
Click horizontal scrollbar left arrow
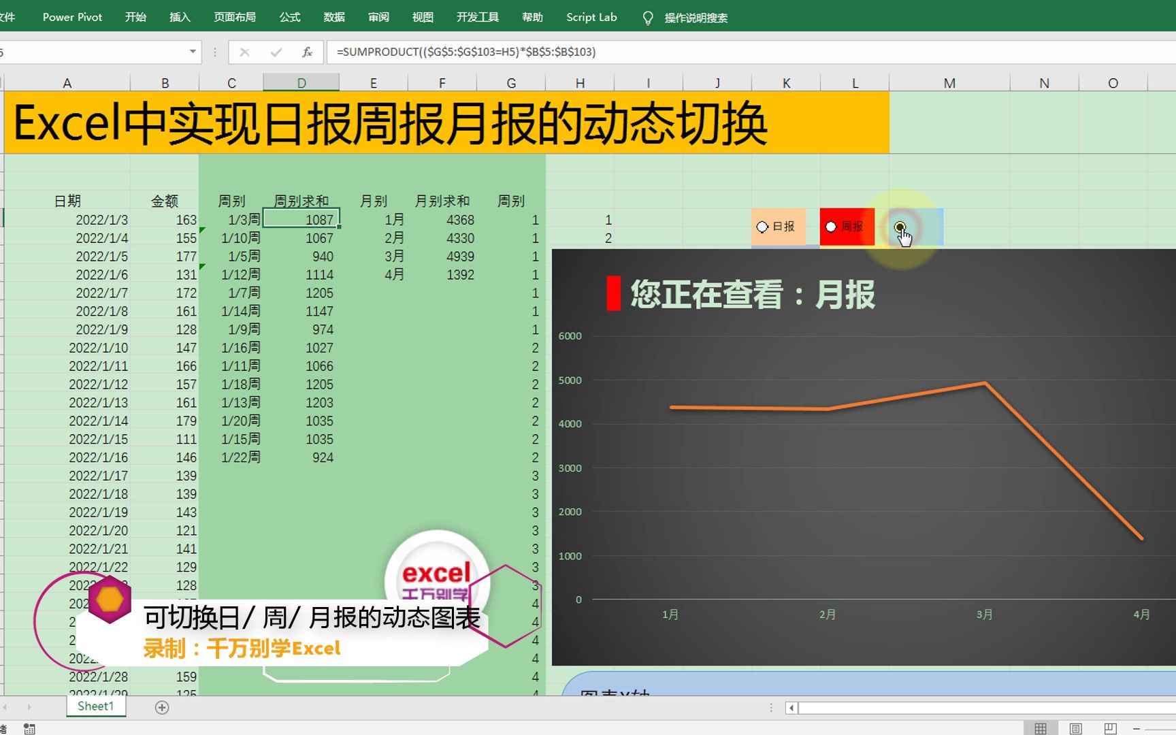click(x=791, y=708)
